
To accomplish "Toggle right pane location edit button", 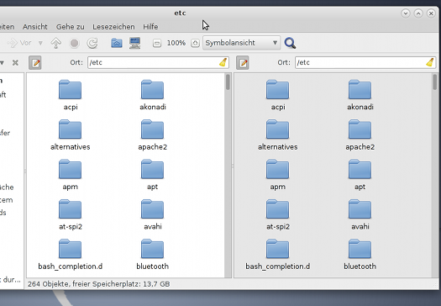I will [243, 62].
